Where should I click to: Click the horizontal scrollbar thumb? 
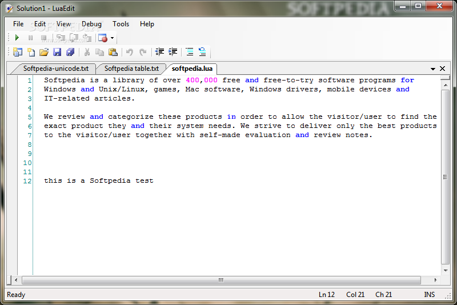pyautogui.click(x=221, y=280)
